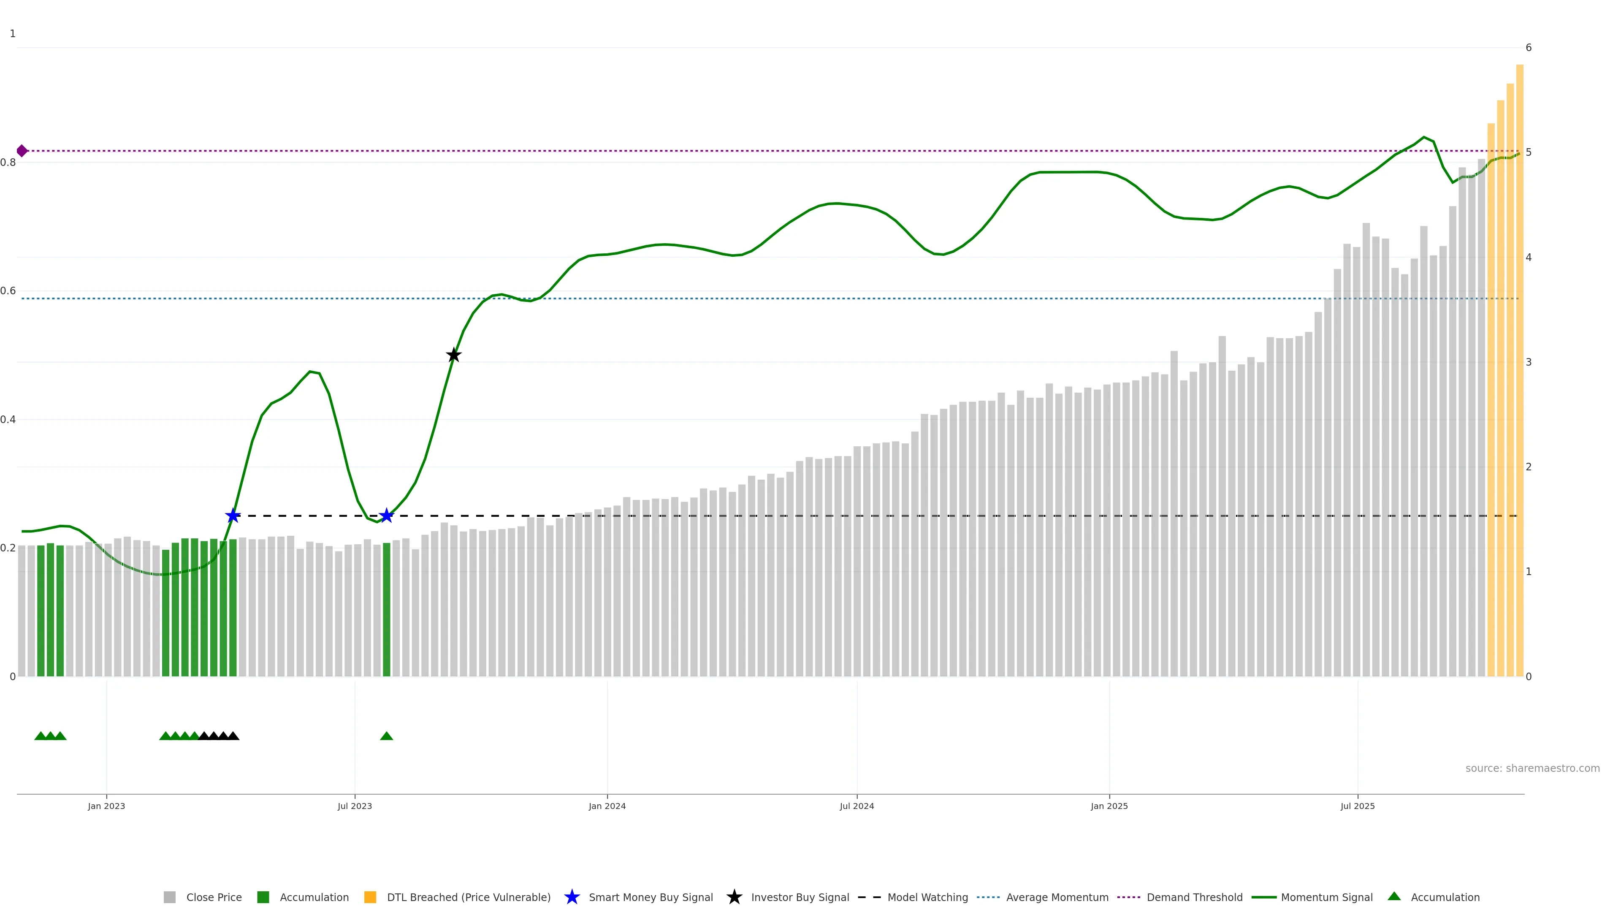Click the Jul 2025 axis label
The height and width of the screenshot is (912, 1621).
coord(1357,806)
